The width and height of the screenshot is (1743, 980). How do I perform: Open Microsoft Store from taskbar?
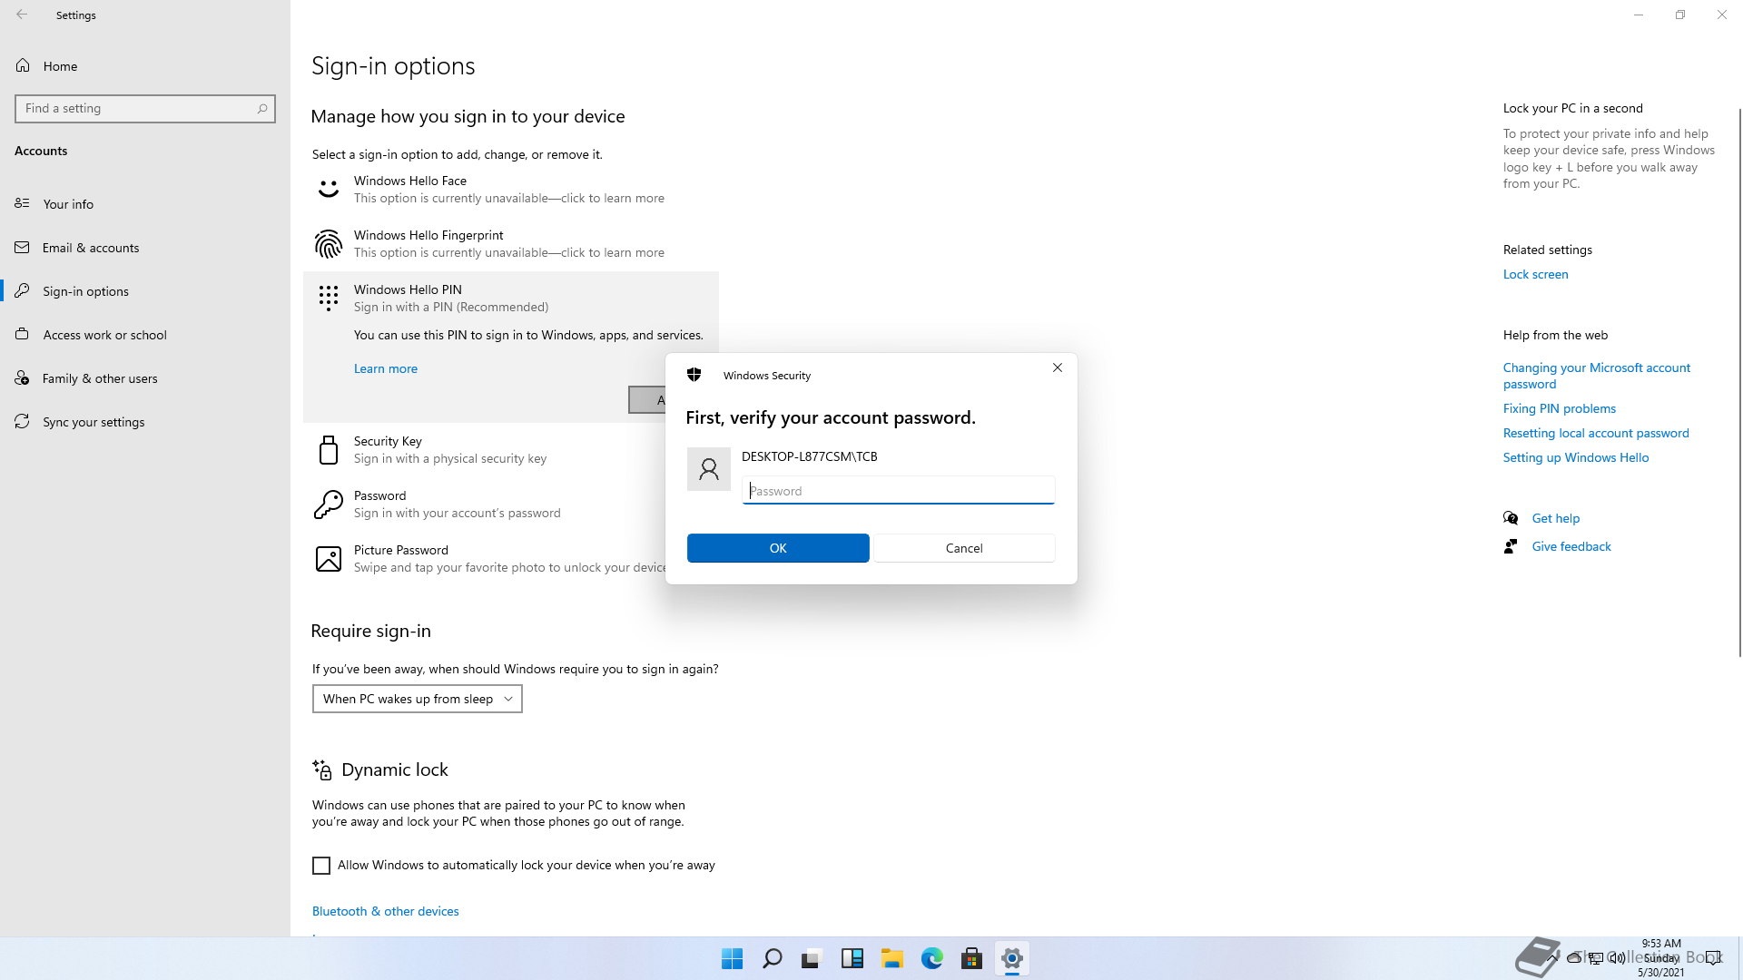[972, 958]
